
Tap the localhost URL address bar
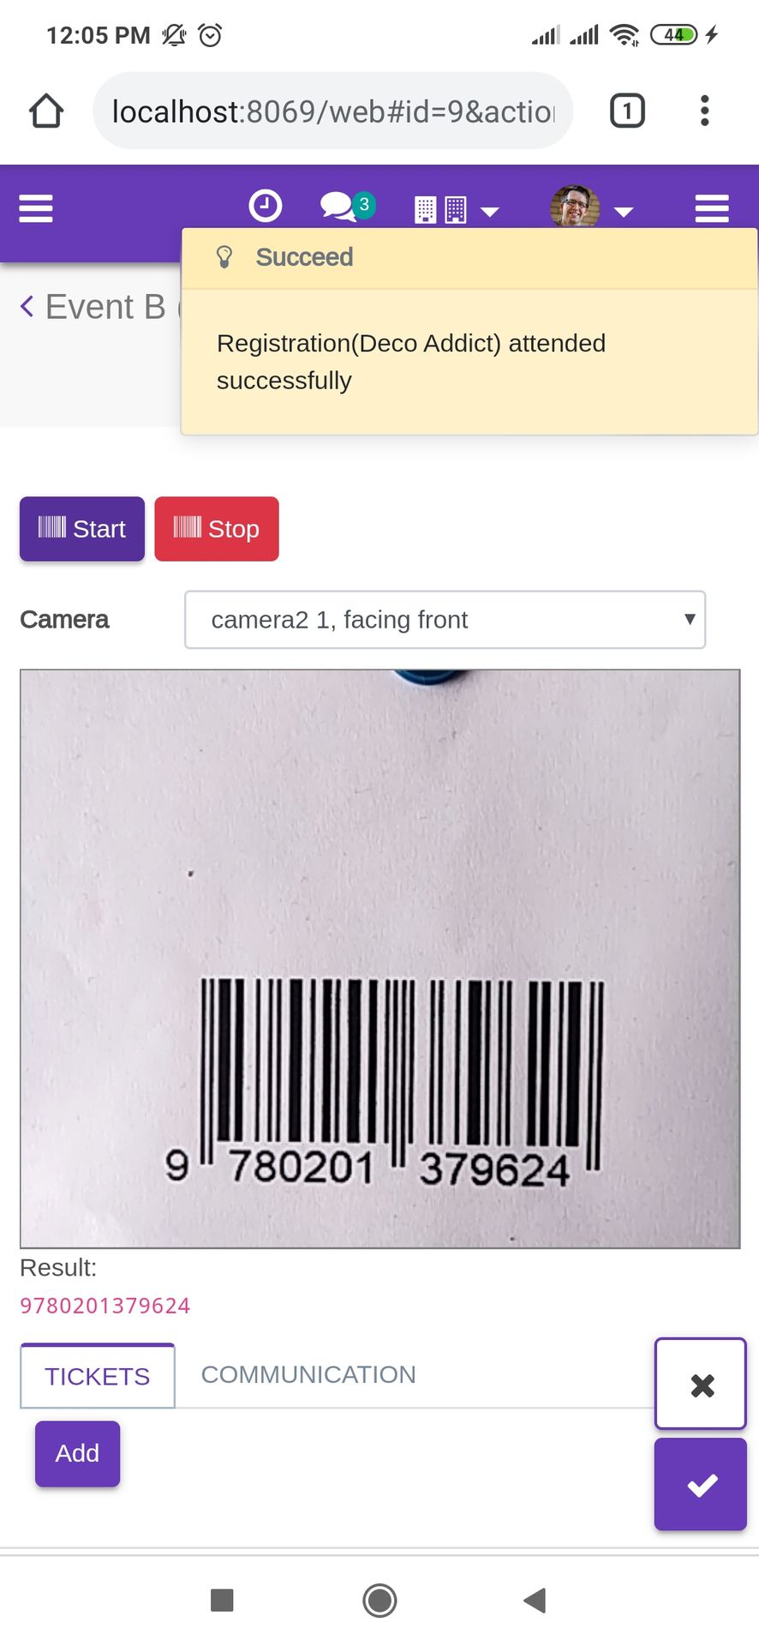(333, 111)
